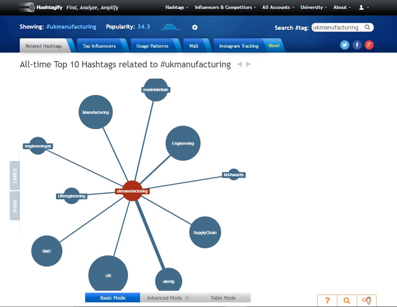Screen dimensions: 397x307
Task: Switch to Basic Mode
Action: pos(112,297)
